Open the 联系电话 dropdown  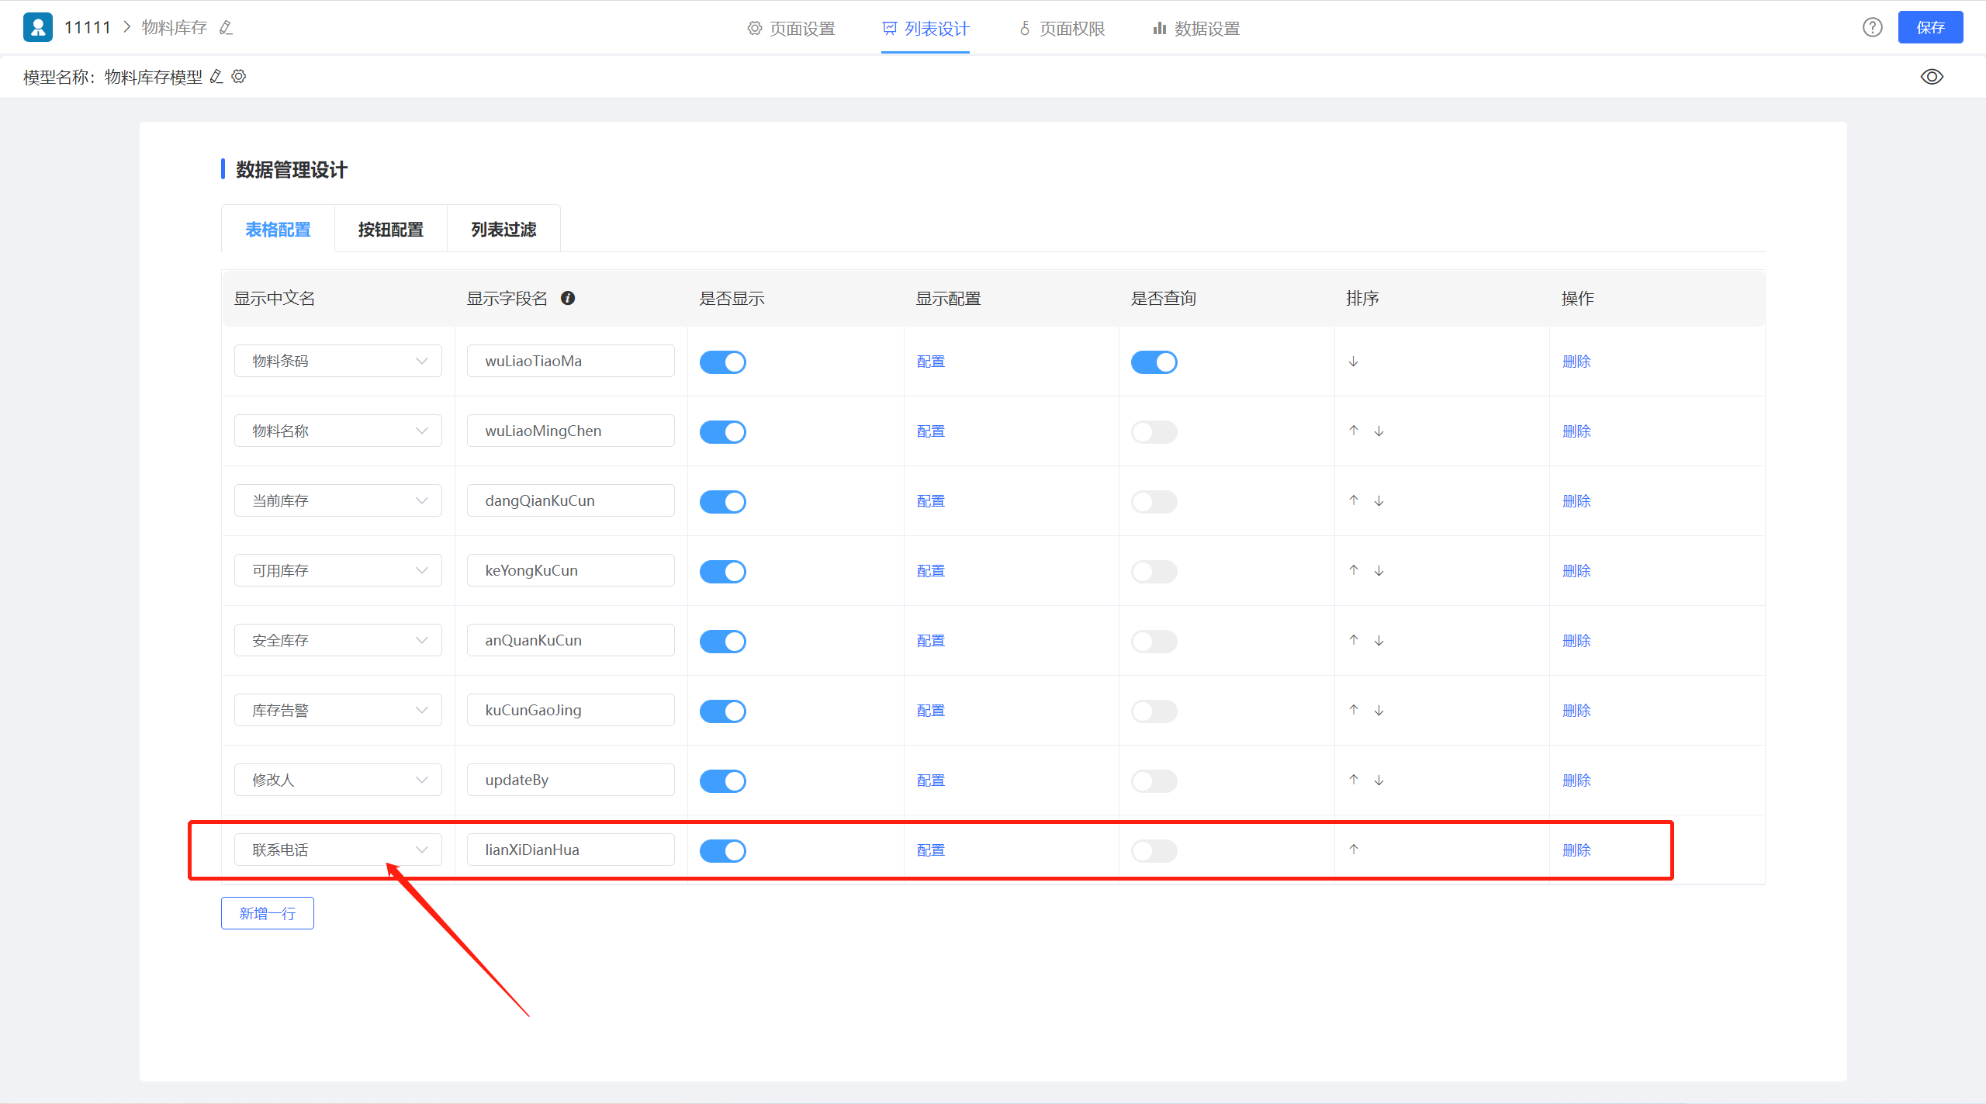click(x=338, y=850)
